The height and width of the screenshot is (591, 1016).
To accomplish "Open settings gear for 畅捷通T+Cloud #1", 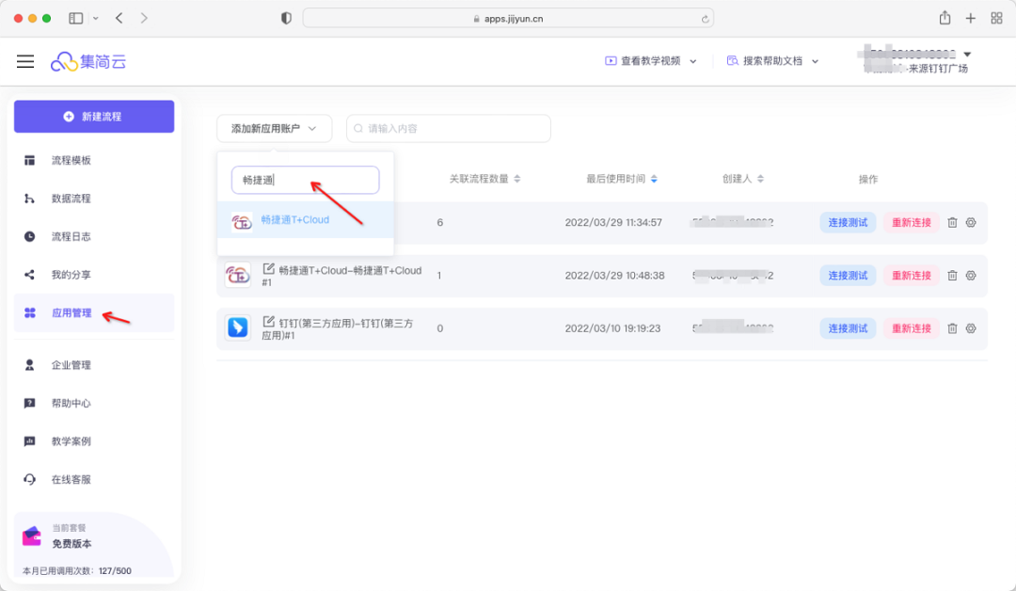I will pos(971,276).
